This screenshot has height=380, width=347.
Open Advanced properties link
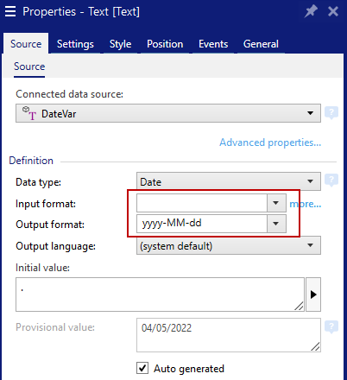270,142
